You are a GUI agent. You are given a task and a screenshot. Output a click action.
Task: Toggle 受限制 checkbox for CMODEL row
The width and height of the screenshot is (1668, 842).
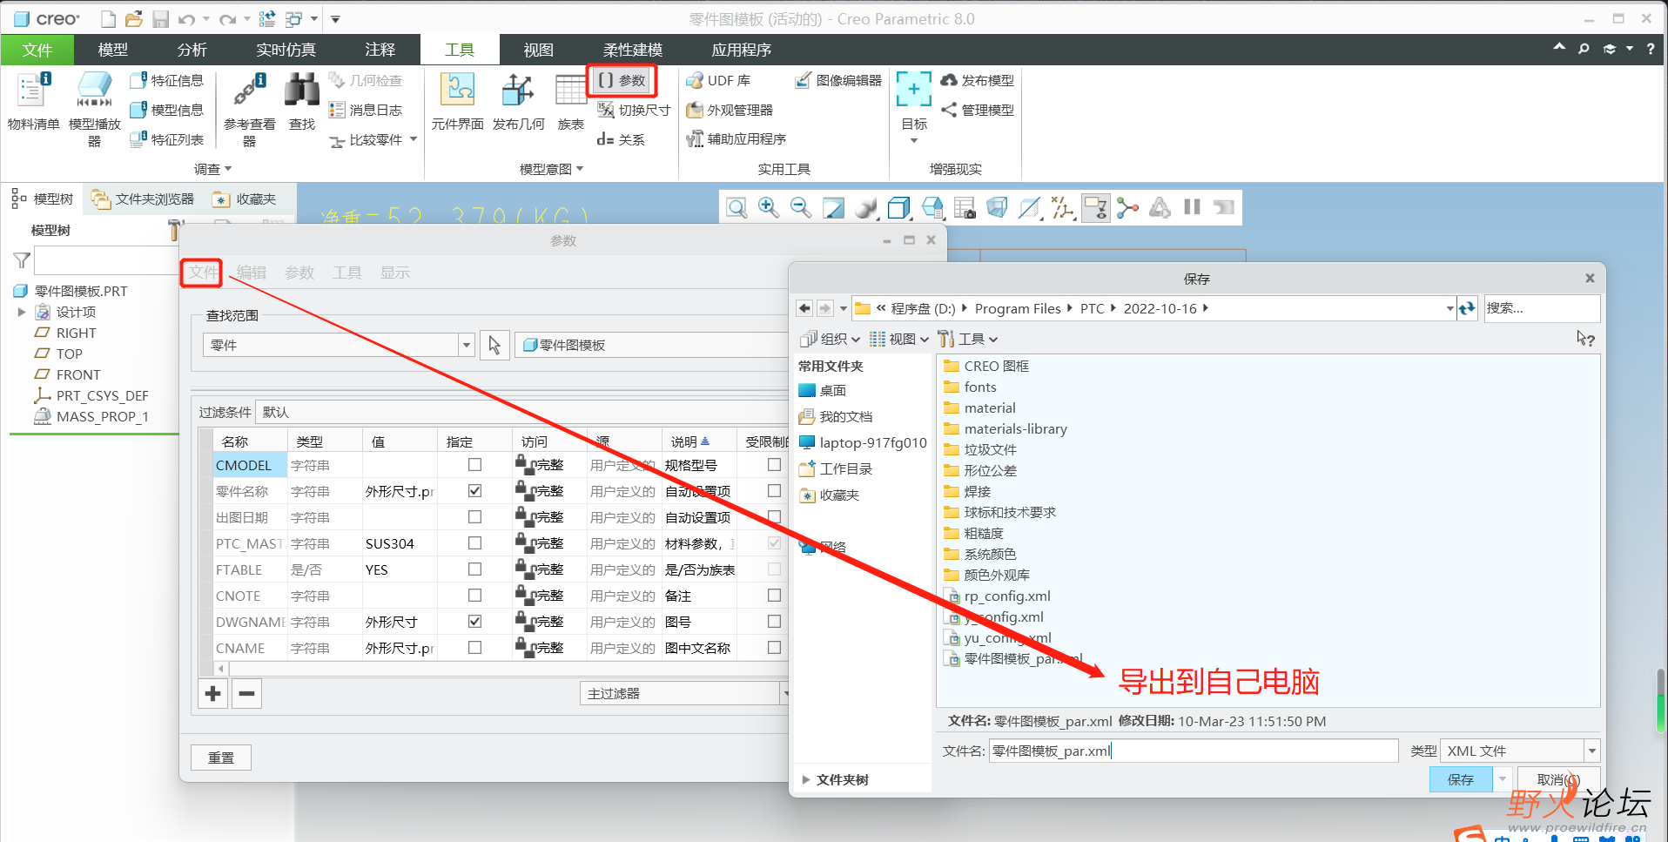[x=774, y=465]
